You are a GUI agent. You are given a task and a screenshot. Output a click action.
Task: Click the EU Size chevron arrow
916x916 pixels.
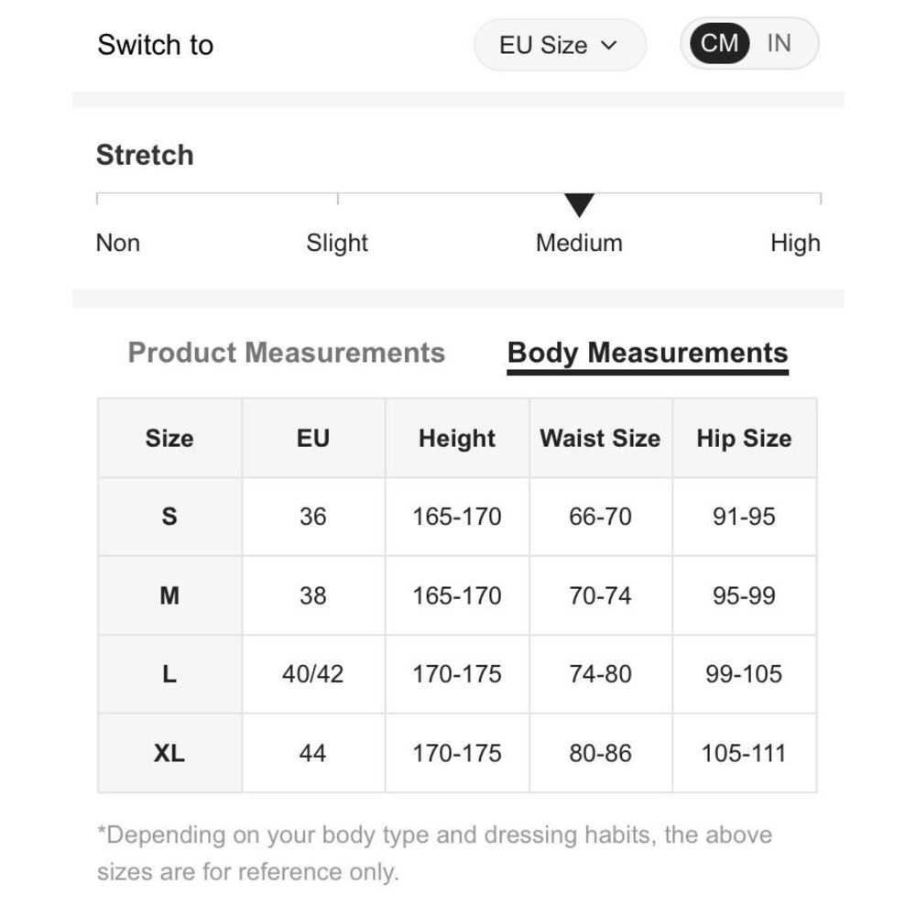[x=609, y=45]
